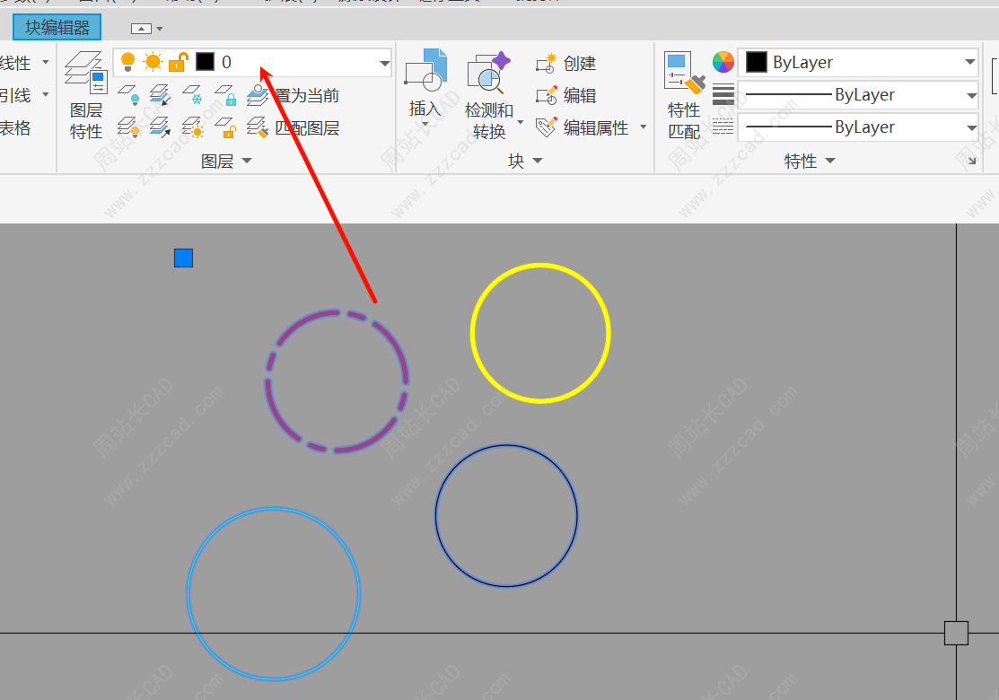Switch to the 块编辑器 ribbon tab
999x700 pixels.
point(57,28)
